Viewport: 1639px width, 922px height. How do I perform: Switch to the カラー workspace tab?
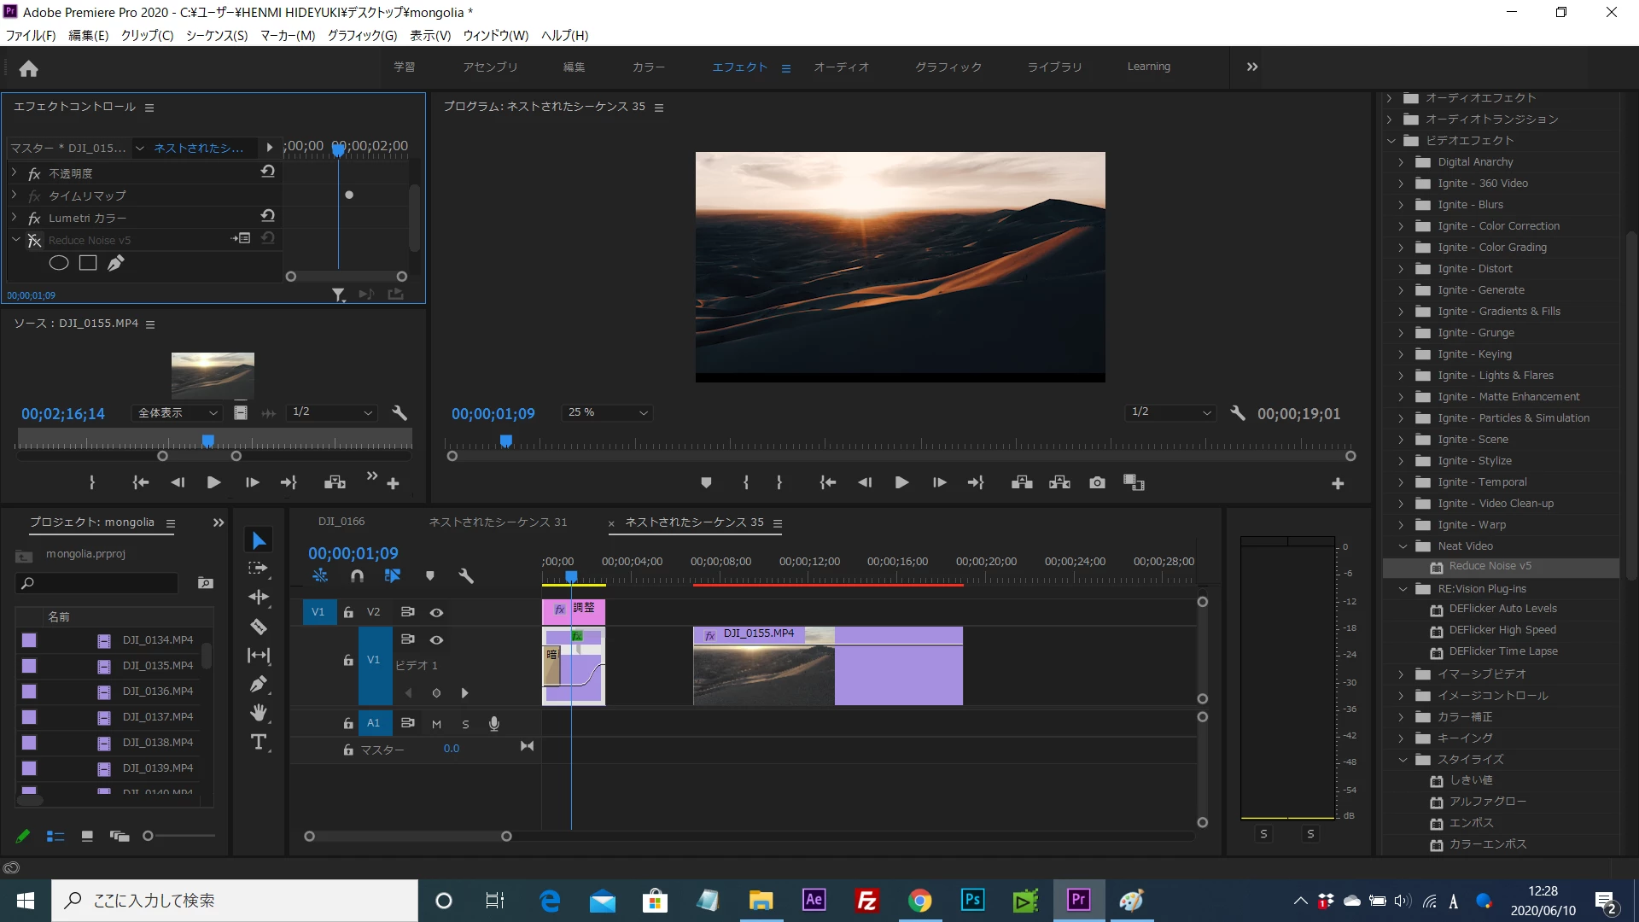pyautogui.click(x=648, y=67)
